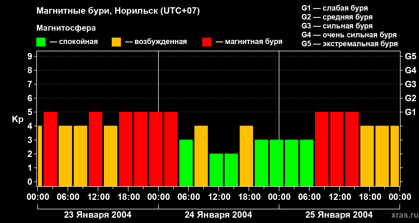Click the 'G2' label on the right axis

click(x=411, y=98)
